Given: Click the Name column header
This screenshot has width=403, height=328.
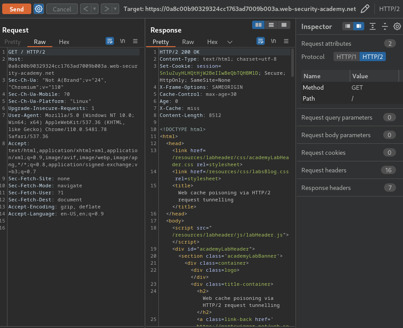Looking at the screenshot, I should pos(326,76).
